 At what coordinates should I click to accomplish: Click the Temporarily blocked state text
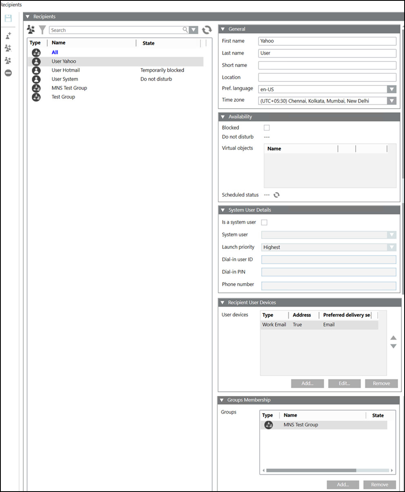[x=162, y=70]
